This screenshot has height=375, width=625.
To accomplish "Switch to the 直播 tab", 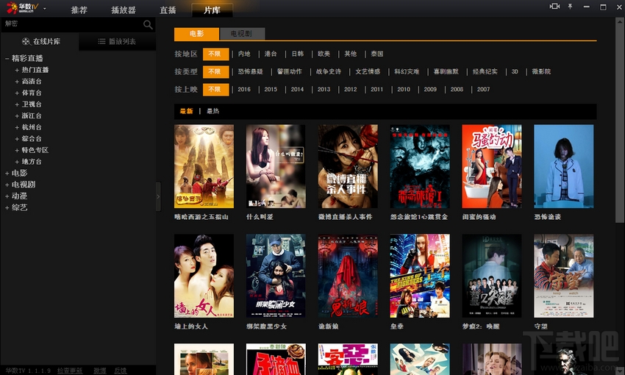I will (168, 10).
